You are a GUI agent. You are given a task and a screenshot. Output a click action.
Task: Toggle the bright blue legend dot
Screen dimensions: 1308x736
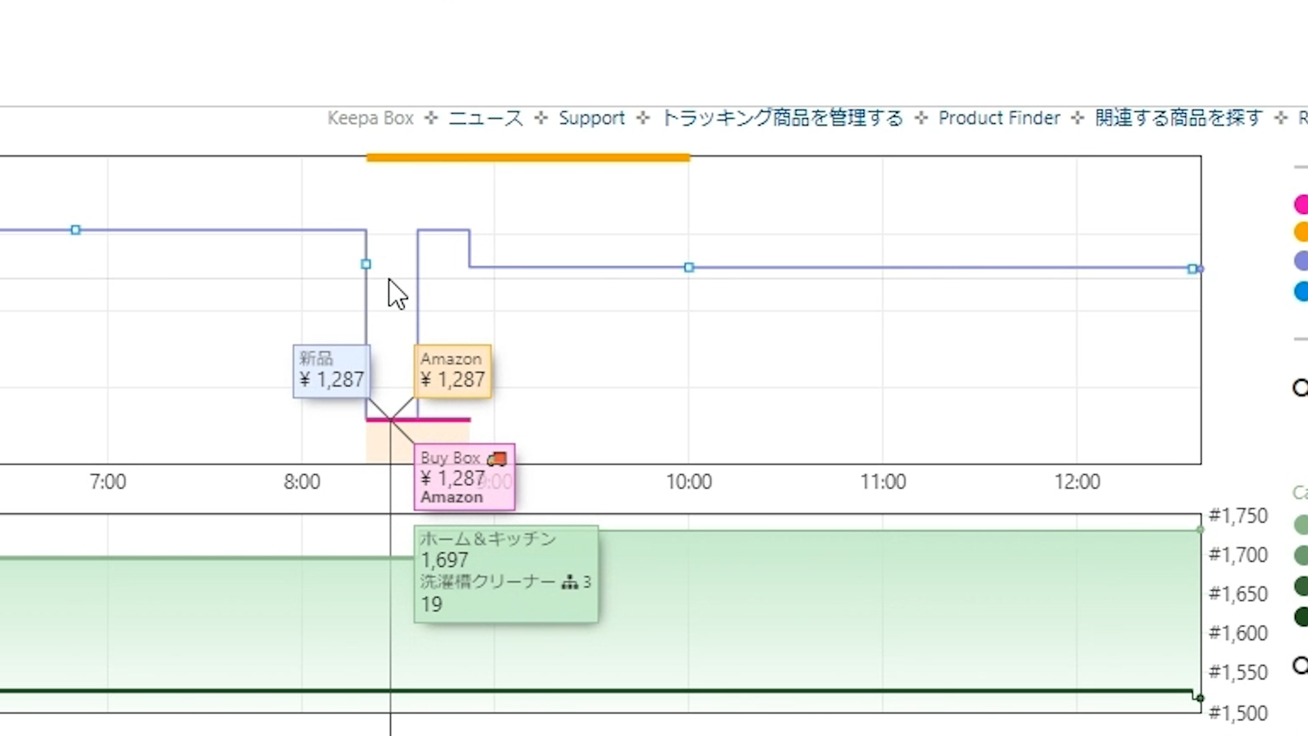coord(1301,291)
